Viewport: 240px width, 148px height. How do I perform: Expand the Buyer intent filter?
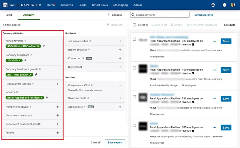120,67
